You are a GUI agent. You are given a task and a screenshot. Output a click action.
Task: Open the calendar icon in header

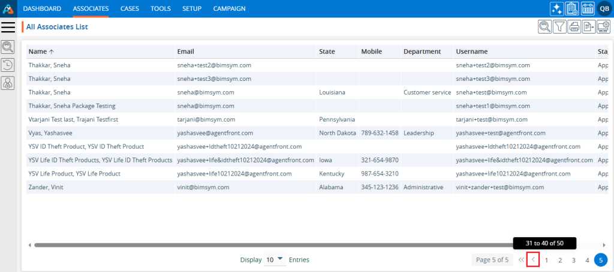click(x=588, y=8)
